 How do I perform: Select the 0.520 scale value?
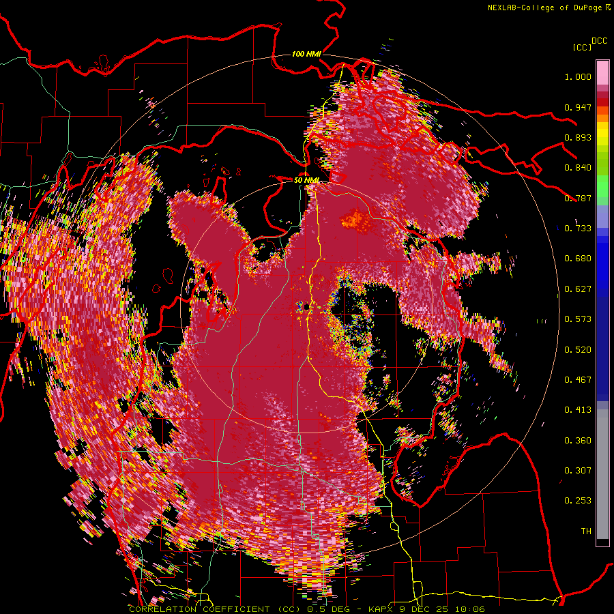(578, 350)
